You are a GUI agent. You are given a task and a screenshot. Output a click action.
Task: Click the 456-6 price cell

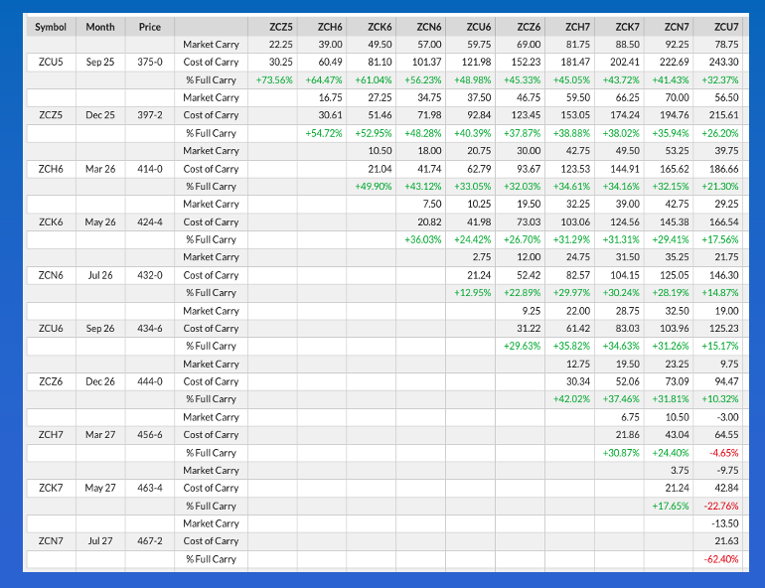(150, 434)
